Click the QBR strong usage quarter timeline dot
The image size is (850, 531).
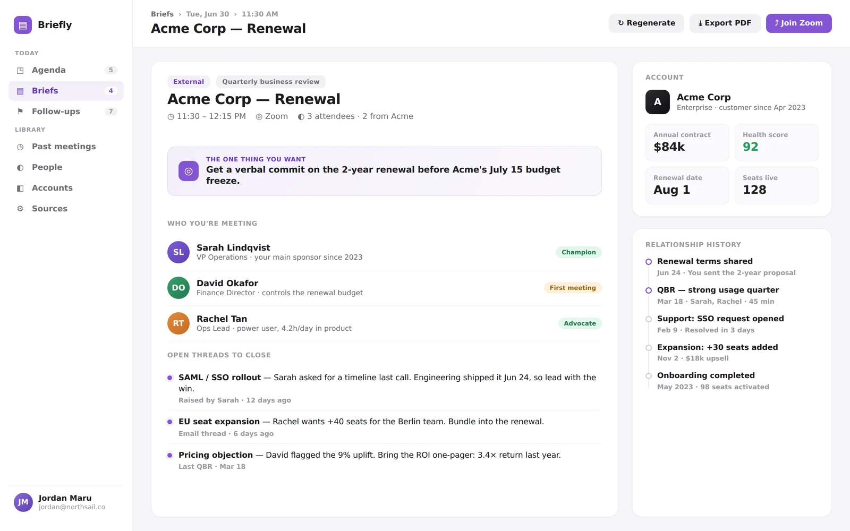tap(649, 290)
